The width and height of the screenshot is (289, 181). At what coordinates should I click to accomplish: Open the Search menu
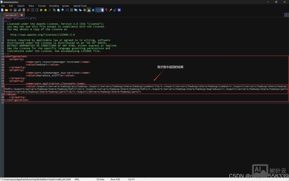(21, 6)
